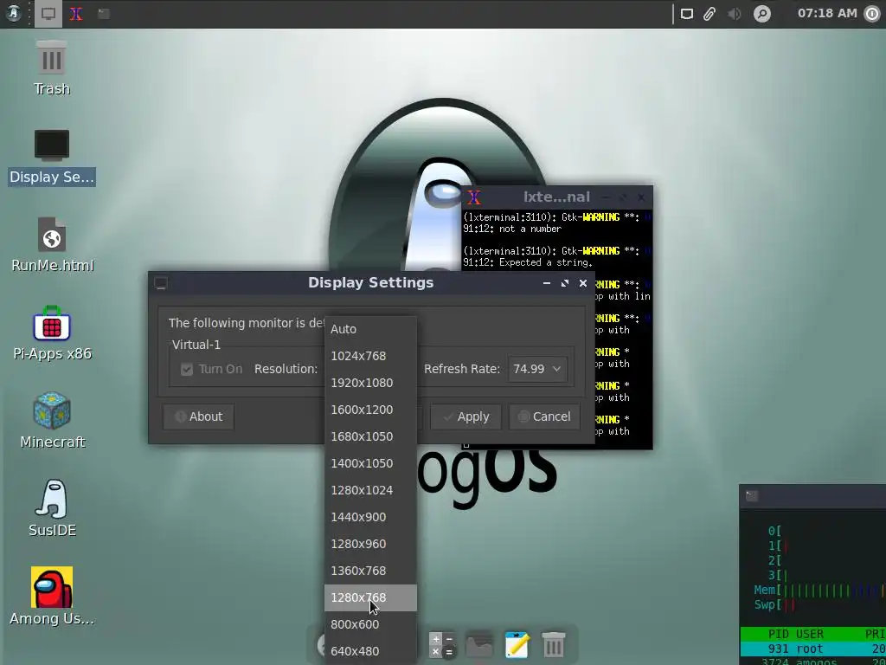Choose 1400x1050 resolution

point(370,463)
